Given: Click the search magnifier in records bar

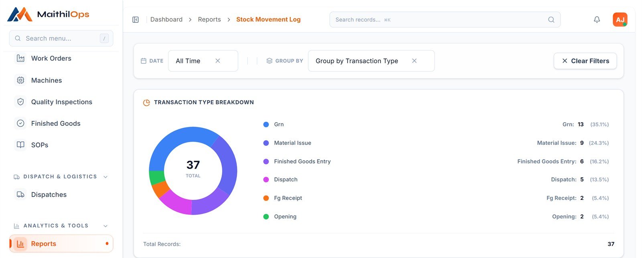Looking at the screenshot, I should pos(551,20).
